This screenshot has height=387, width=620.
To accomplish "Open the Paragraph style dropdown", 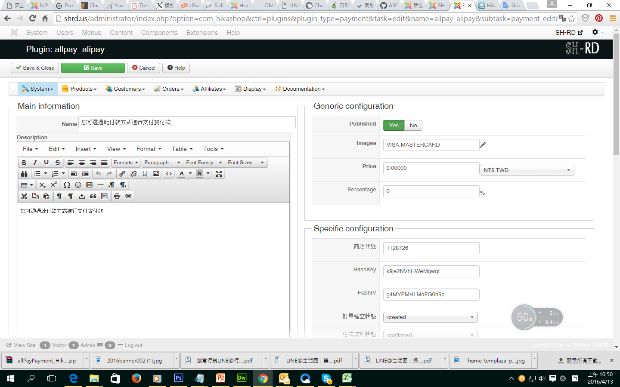I will 162,163.
